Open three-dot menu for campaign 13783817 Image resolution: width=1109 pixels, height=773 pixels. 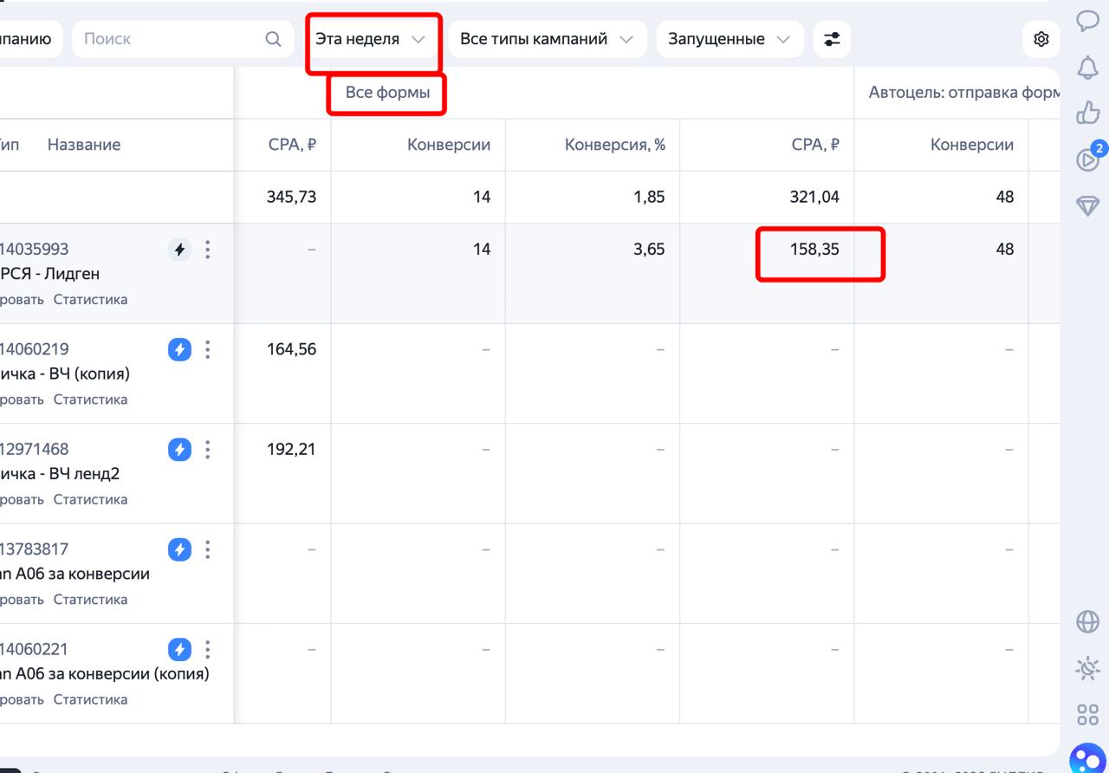tap(207, 549)
